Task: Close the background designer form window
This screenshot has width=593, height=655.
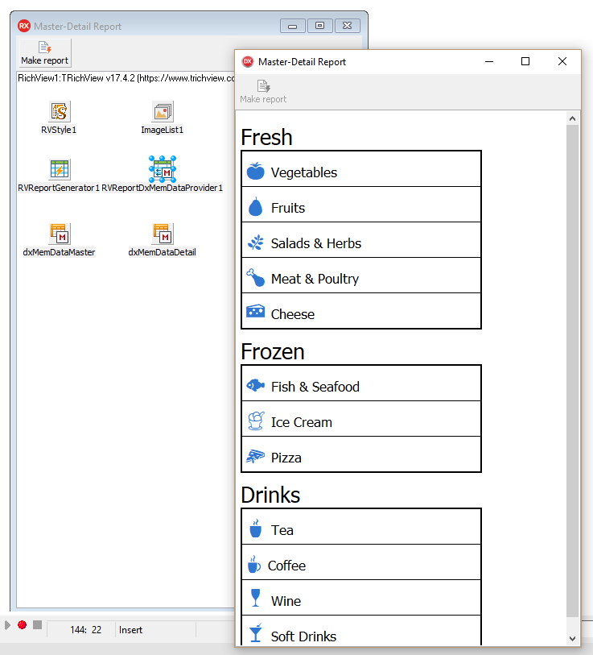Action: pyautogui.click(x=348, y=26)
